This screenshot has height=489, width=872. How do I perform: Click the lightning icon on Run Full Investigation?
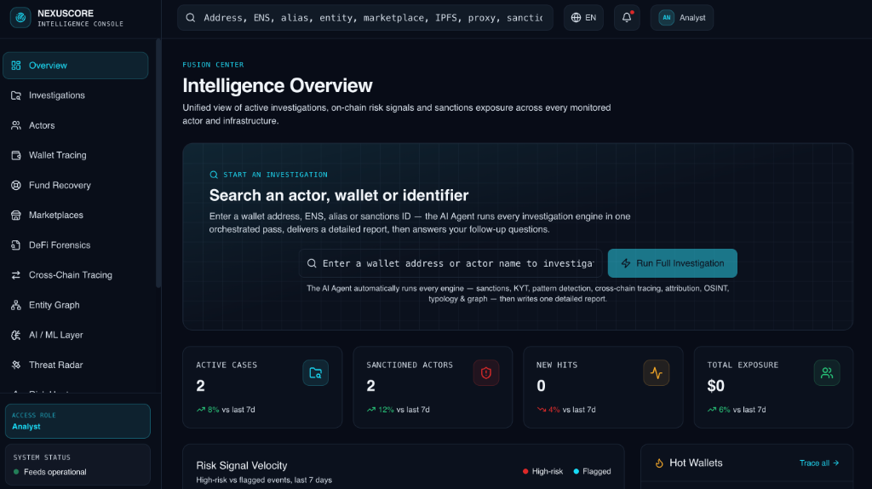626,264
